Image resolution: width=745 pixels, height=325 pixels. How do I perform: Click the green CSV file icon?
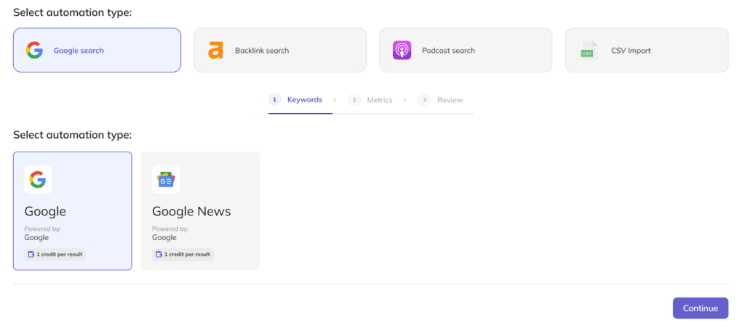click(588, 50)
